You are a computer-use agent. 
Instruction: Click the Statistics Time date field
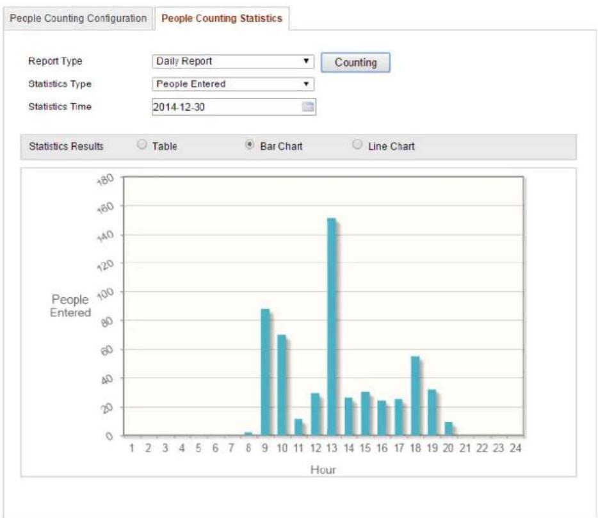pos(234,107)
